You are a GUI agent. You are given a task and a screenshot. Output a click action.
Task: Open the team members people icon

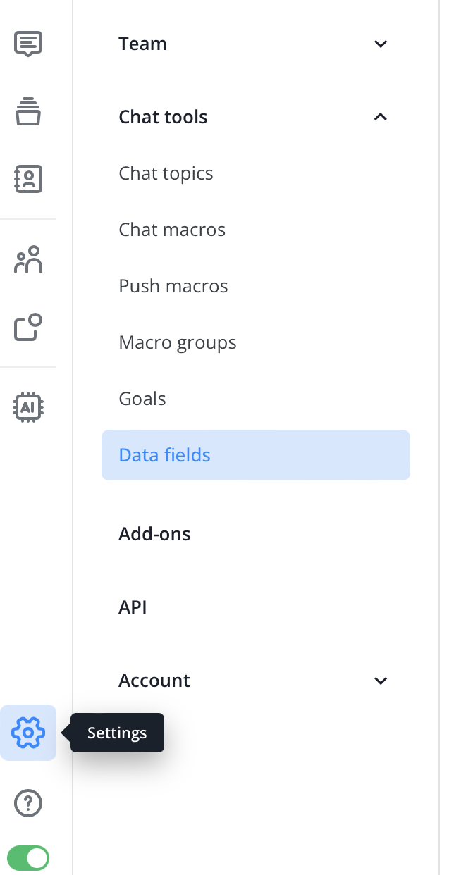[x=28, y=260]
